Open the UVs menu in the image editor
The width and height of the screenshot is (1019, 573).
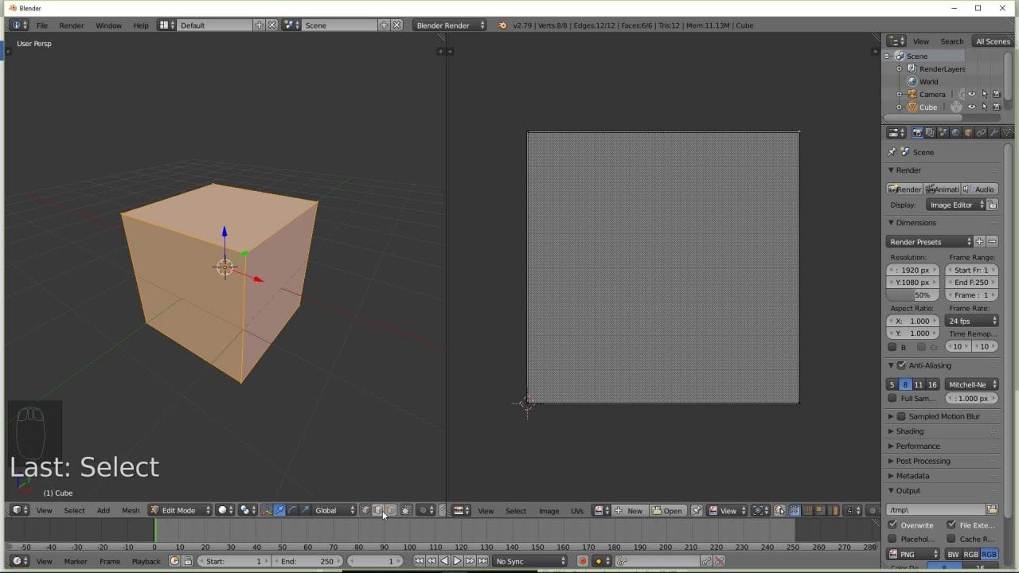pos(576,510)
